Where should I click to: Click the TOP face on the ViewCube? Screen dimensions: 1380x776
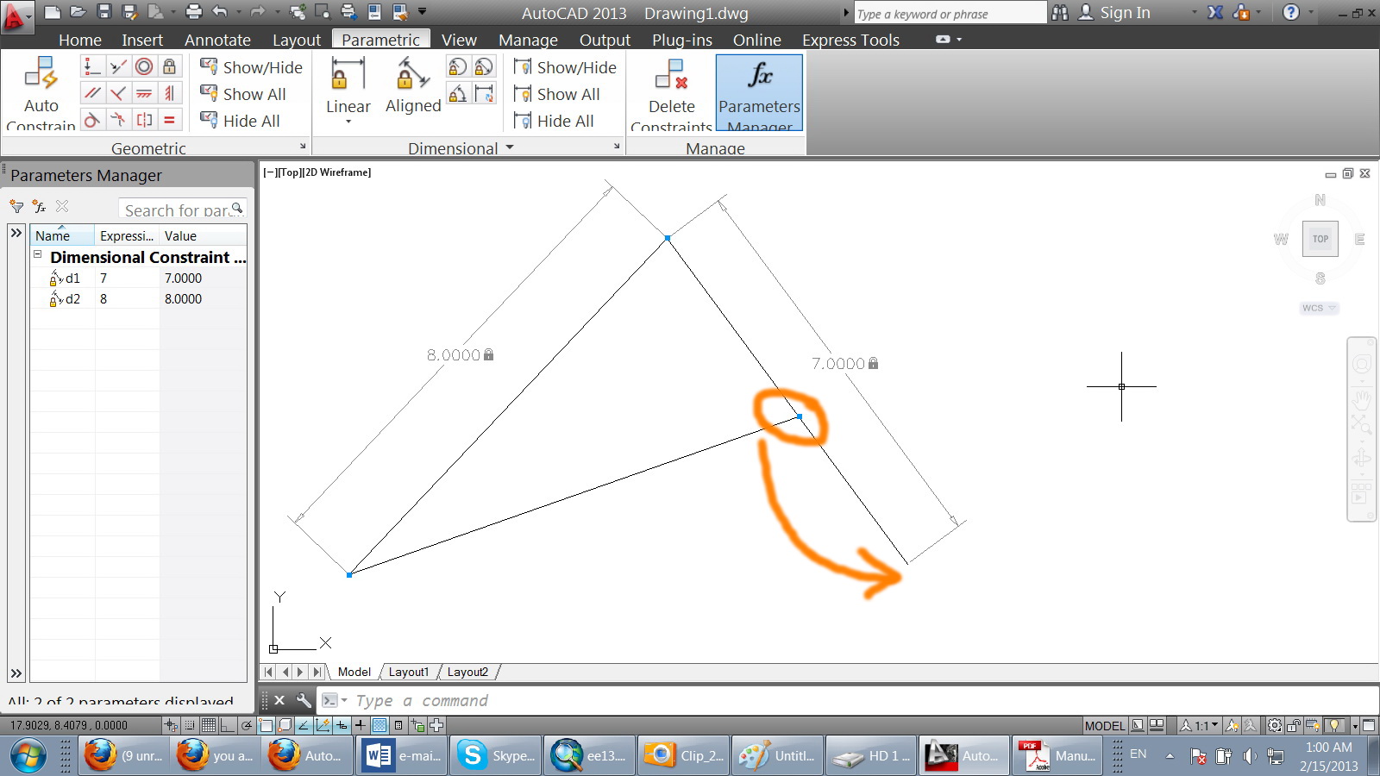point(1319,239)
